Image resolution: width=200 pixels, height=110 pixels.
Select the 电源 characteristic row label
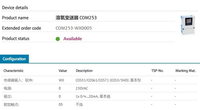point(8,88)
